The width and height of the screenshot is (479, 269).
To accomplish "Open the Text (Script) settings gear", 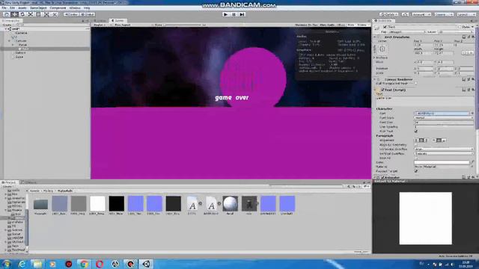I will (x=473, y=90).
